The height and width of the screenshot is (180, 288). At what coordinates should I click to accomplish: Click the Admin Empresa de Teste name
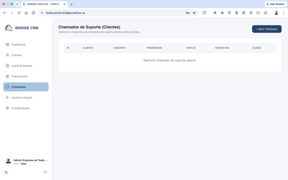coord(31,160)
